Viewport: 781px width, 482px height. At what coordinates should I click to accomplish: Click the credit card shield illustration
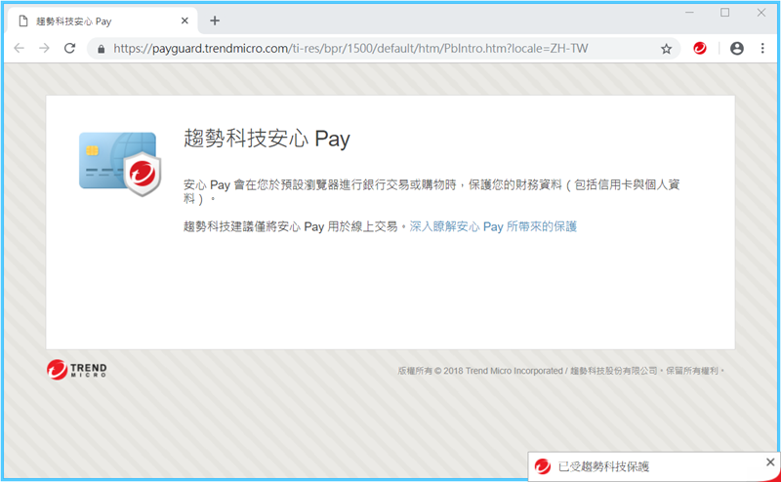(120, 164)
